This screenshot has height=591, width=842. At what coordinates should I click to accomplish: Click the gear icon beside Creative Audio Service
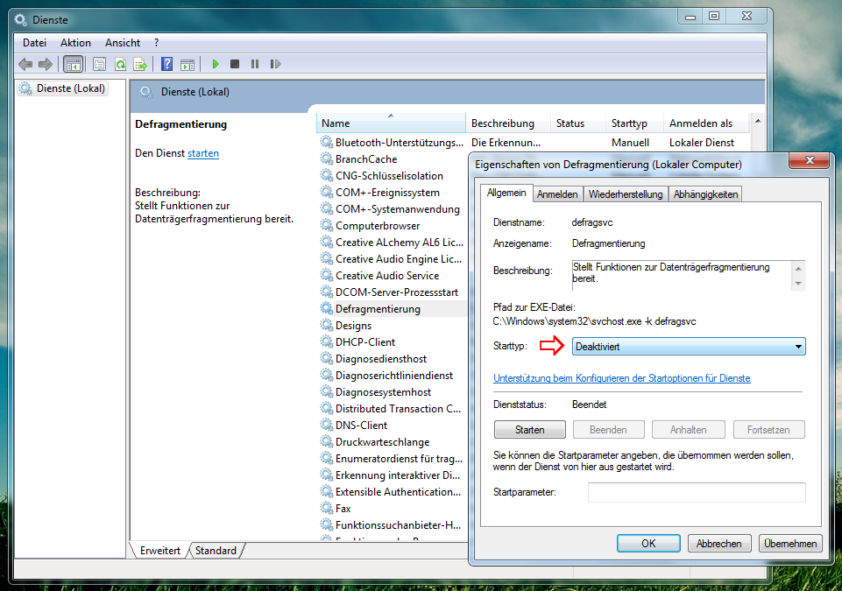pyautogui.click(x=327, y=275)
